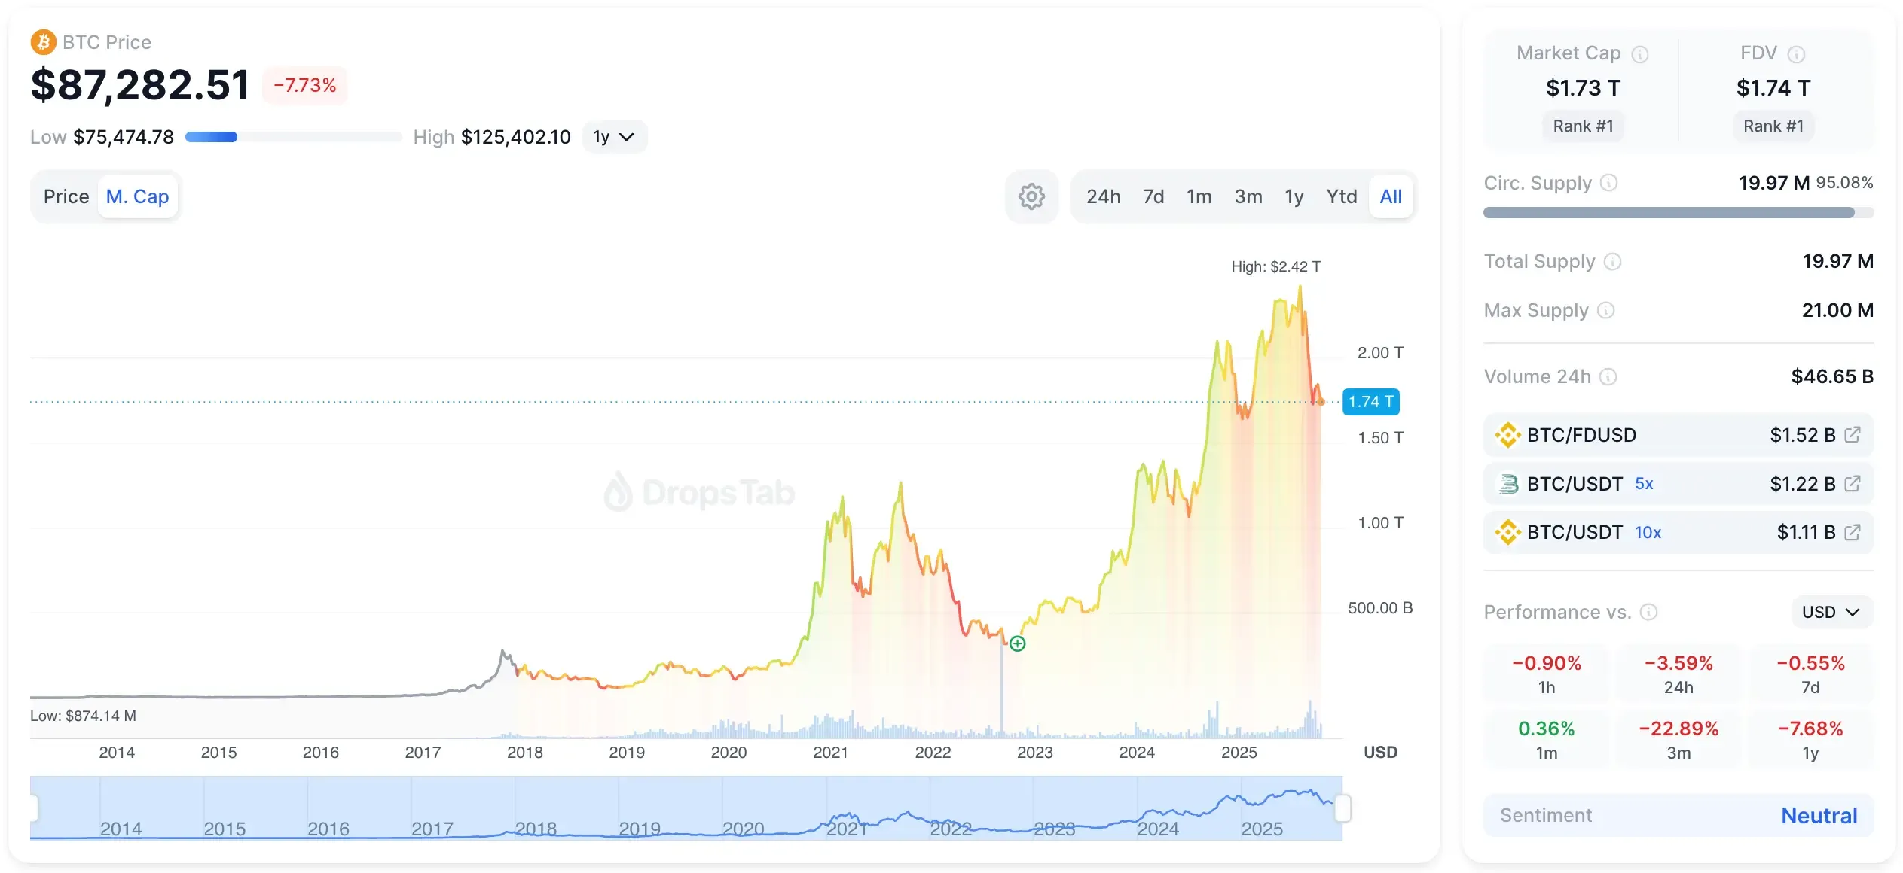This screenshot has width=1903, height=873.
Task: Open the USD performance currency dropdown
Action: 1831,612
